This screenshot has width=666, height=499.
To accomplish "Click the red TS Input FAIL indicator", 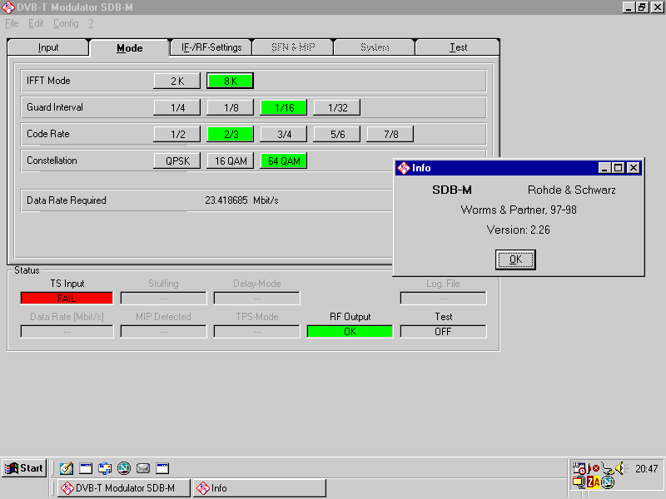I will click(x=67, y=299).
